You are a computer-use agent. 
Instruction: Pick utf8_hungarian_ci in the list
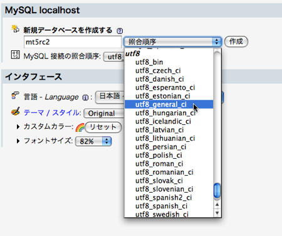pyautogui.click(x=169, y=113)
